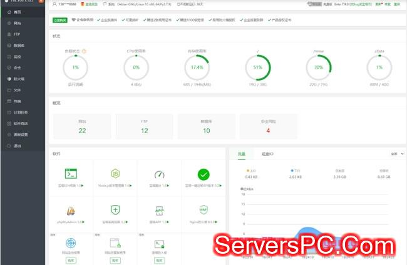Click the green APP software icon
The image size is (407, 265).
(159, 210)
